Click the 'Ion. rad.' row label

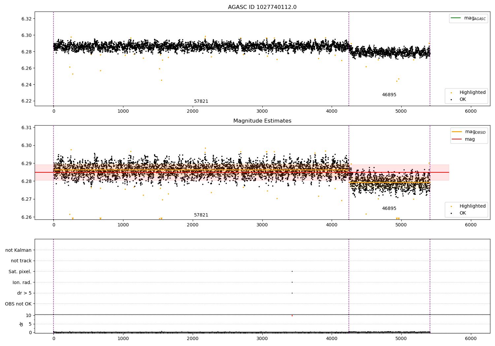(x=22, y=282)
